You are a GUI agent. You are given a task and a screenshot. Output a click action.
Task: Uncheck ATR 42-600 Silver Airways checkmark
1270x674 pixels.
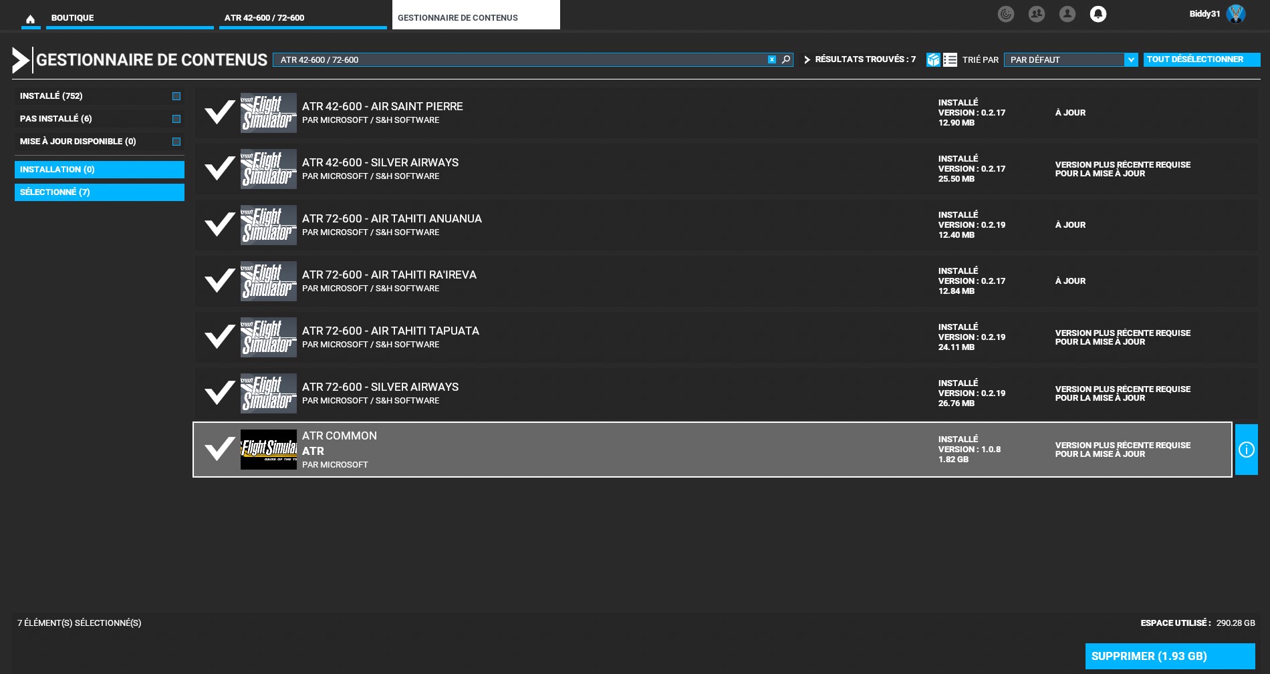click(x=220, y=168)
